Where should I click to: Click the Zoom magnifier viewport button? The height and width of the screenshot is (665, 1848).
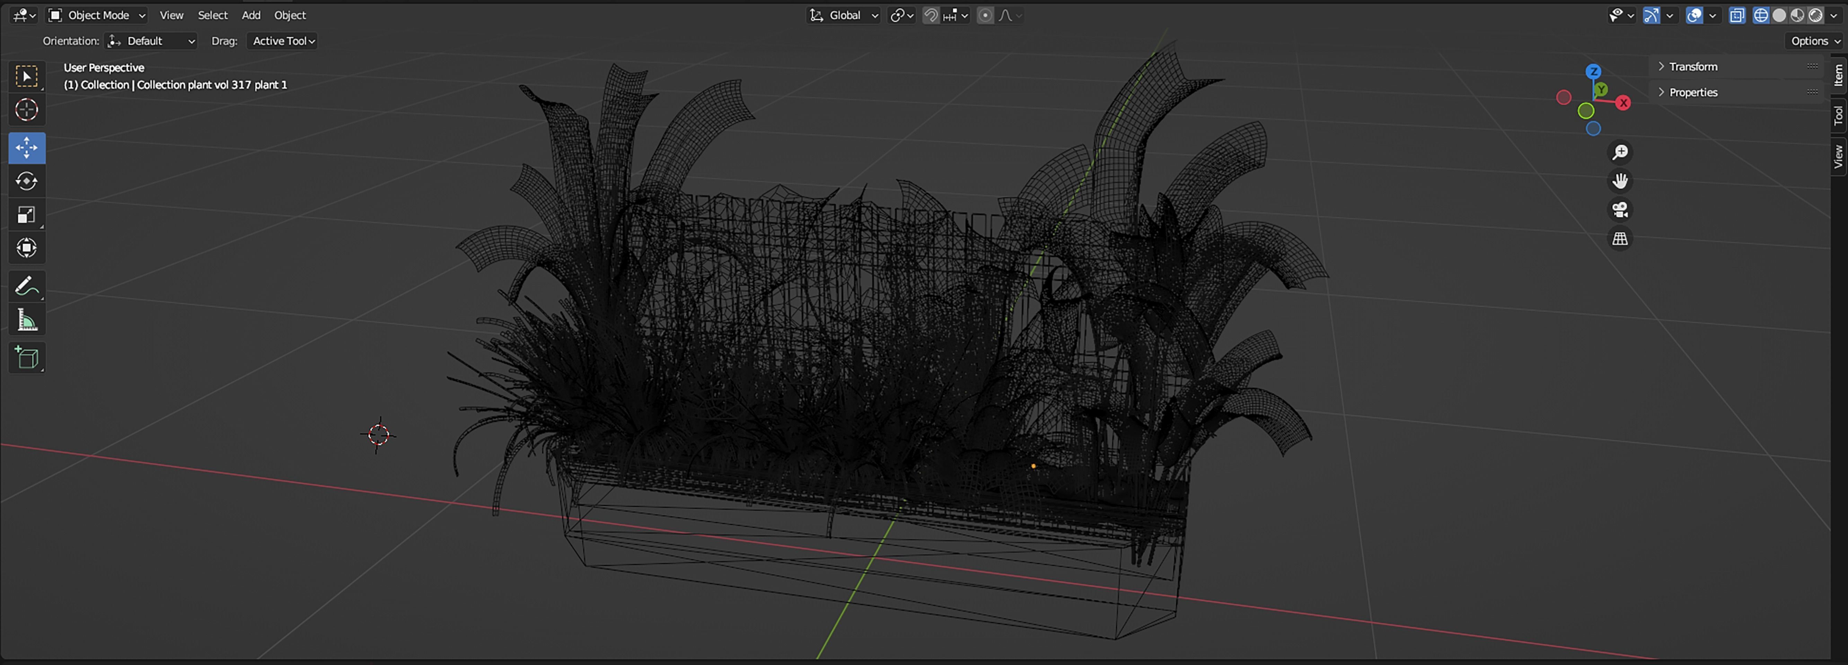pyautogui.click(x=1620, y=152)
